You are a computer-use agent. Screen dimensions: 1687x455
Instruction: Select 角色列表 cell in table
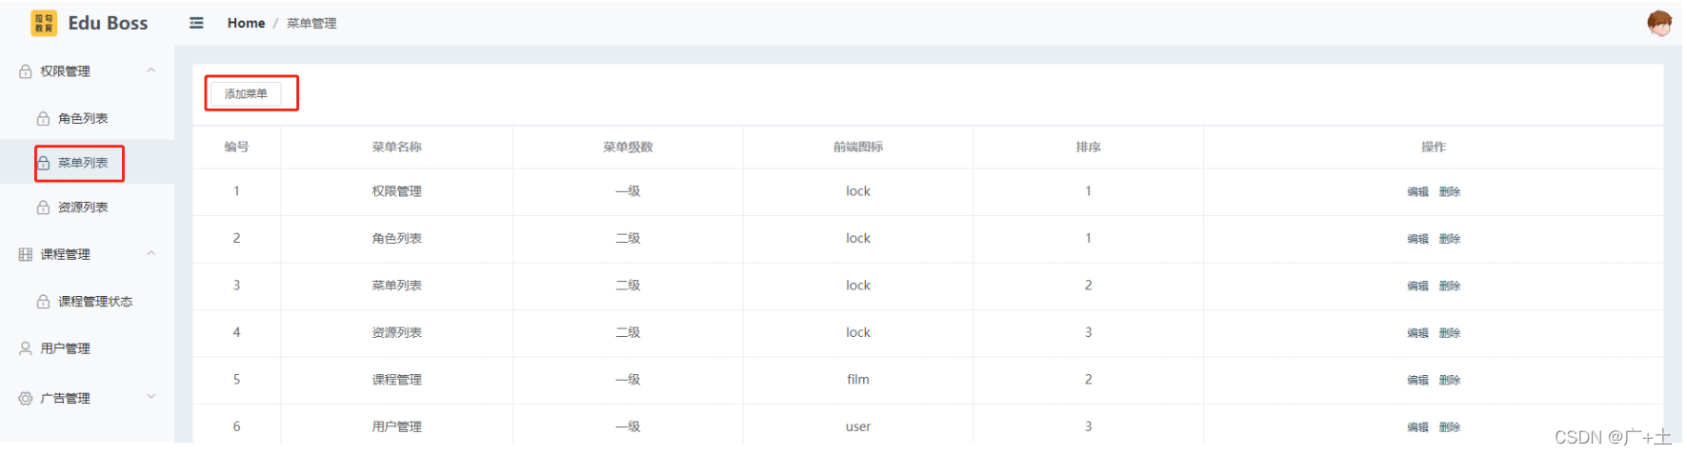pos(396,238)
